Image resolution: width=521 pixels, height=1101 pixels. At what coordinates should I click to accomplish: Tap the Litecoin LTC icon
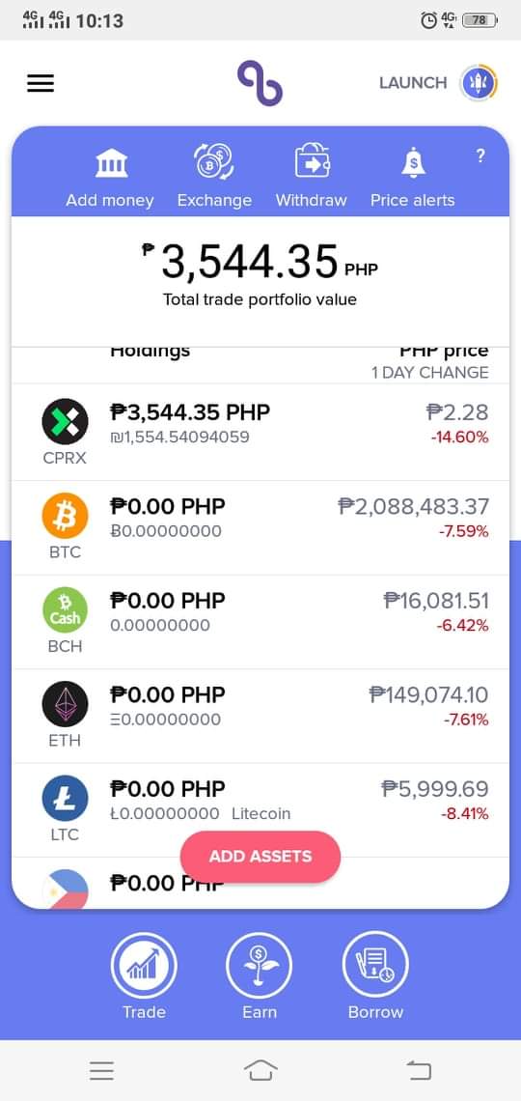pyautogui.click(x=65, y=798)
